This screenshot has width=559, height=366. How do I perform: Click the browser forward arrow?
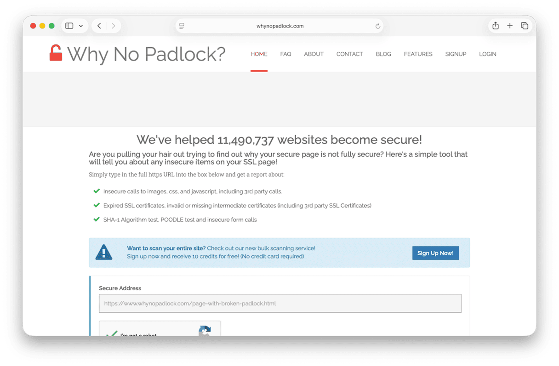(114, 26)
